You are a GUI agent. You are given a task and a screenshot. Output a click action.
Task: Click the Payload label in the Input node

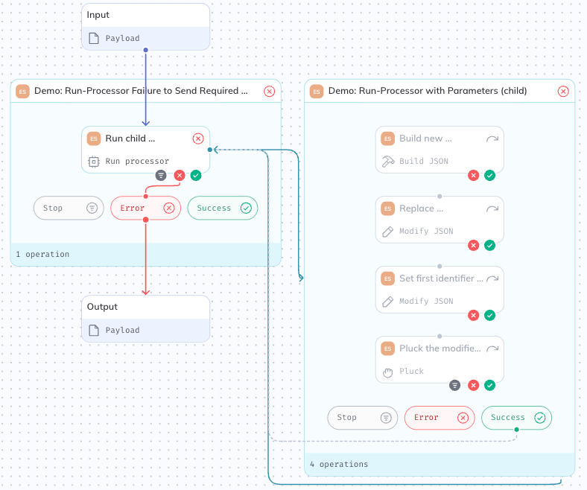122,38
